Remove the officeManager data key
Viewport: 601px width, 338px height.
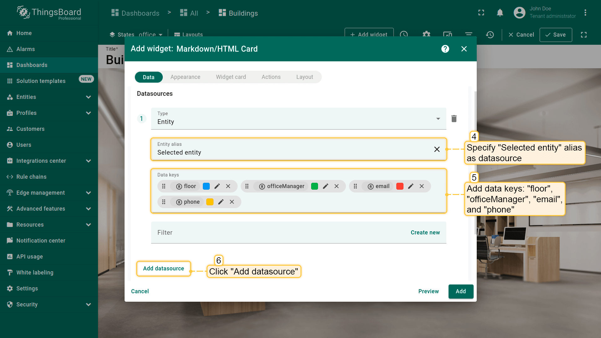[x=336, y=186]
